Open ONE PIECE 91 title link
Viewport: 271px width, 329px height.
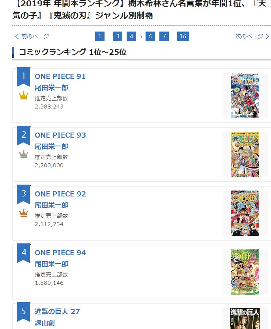(60, 77)
